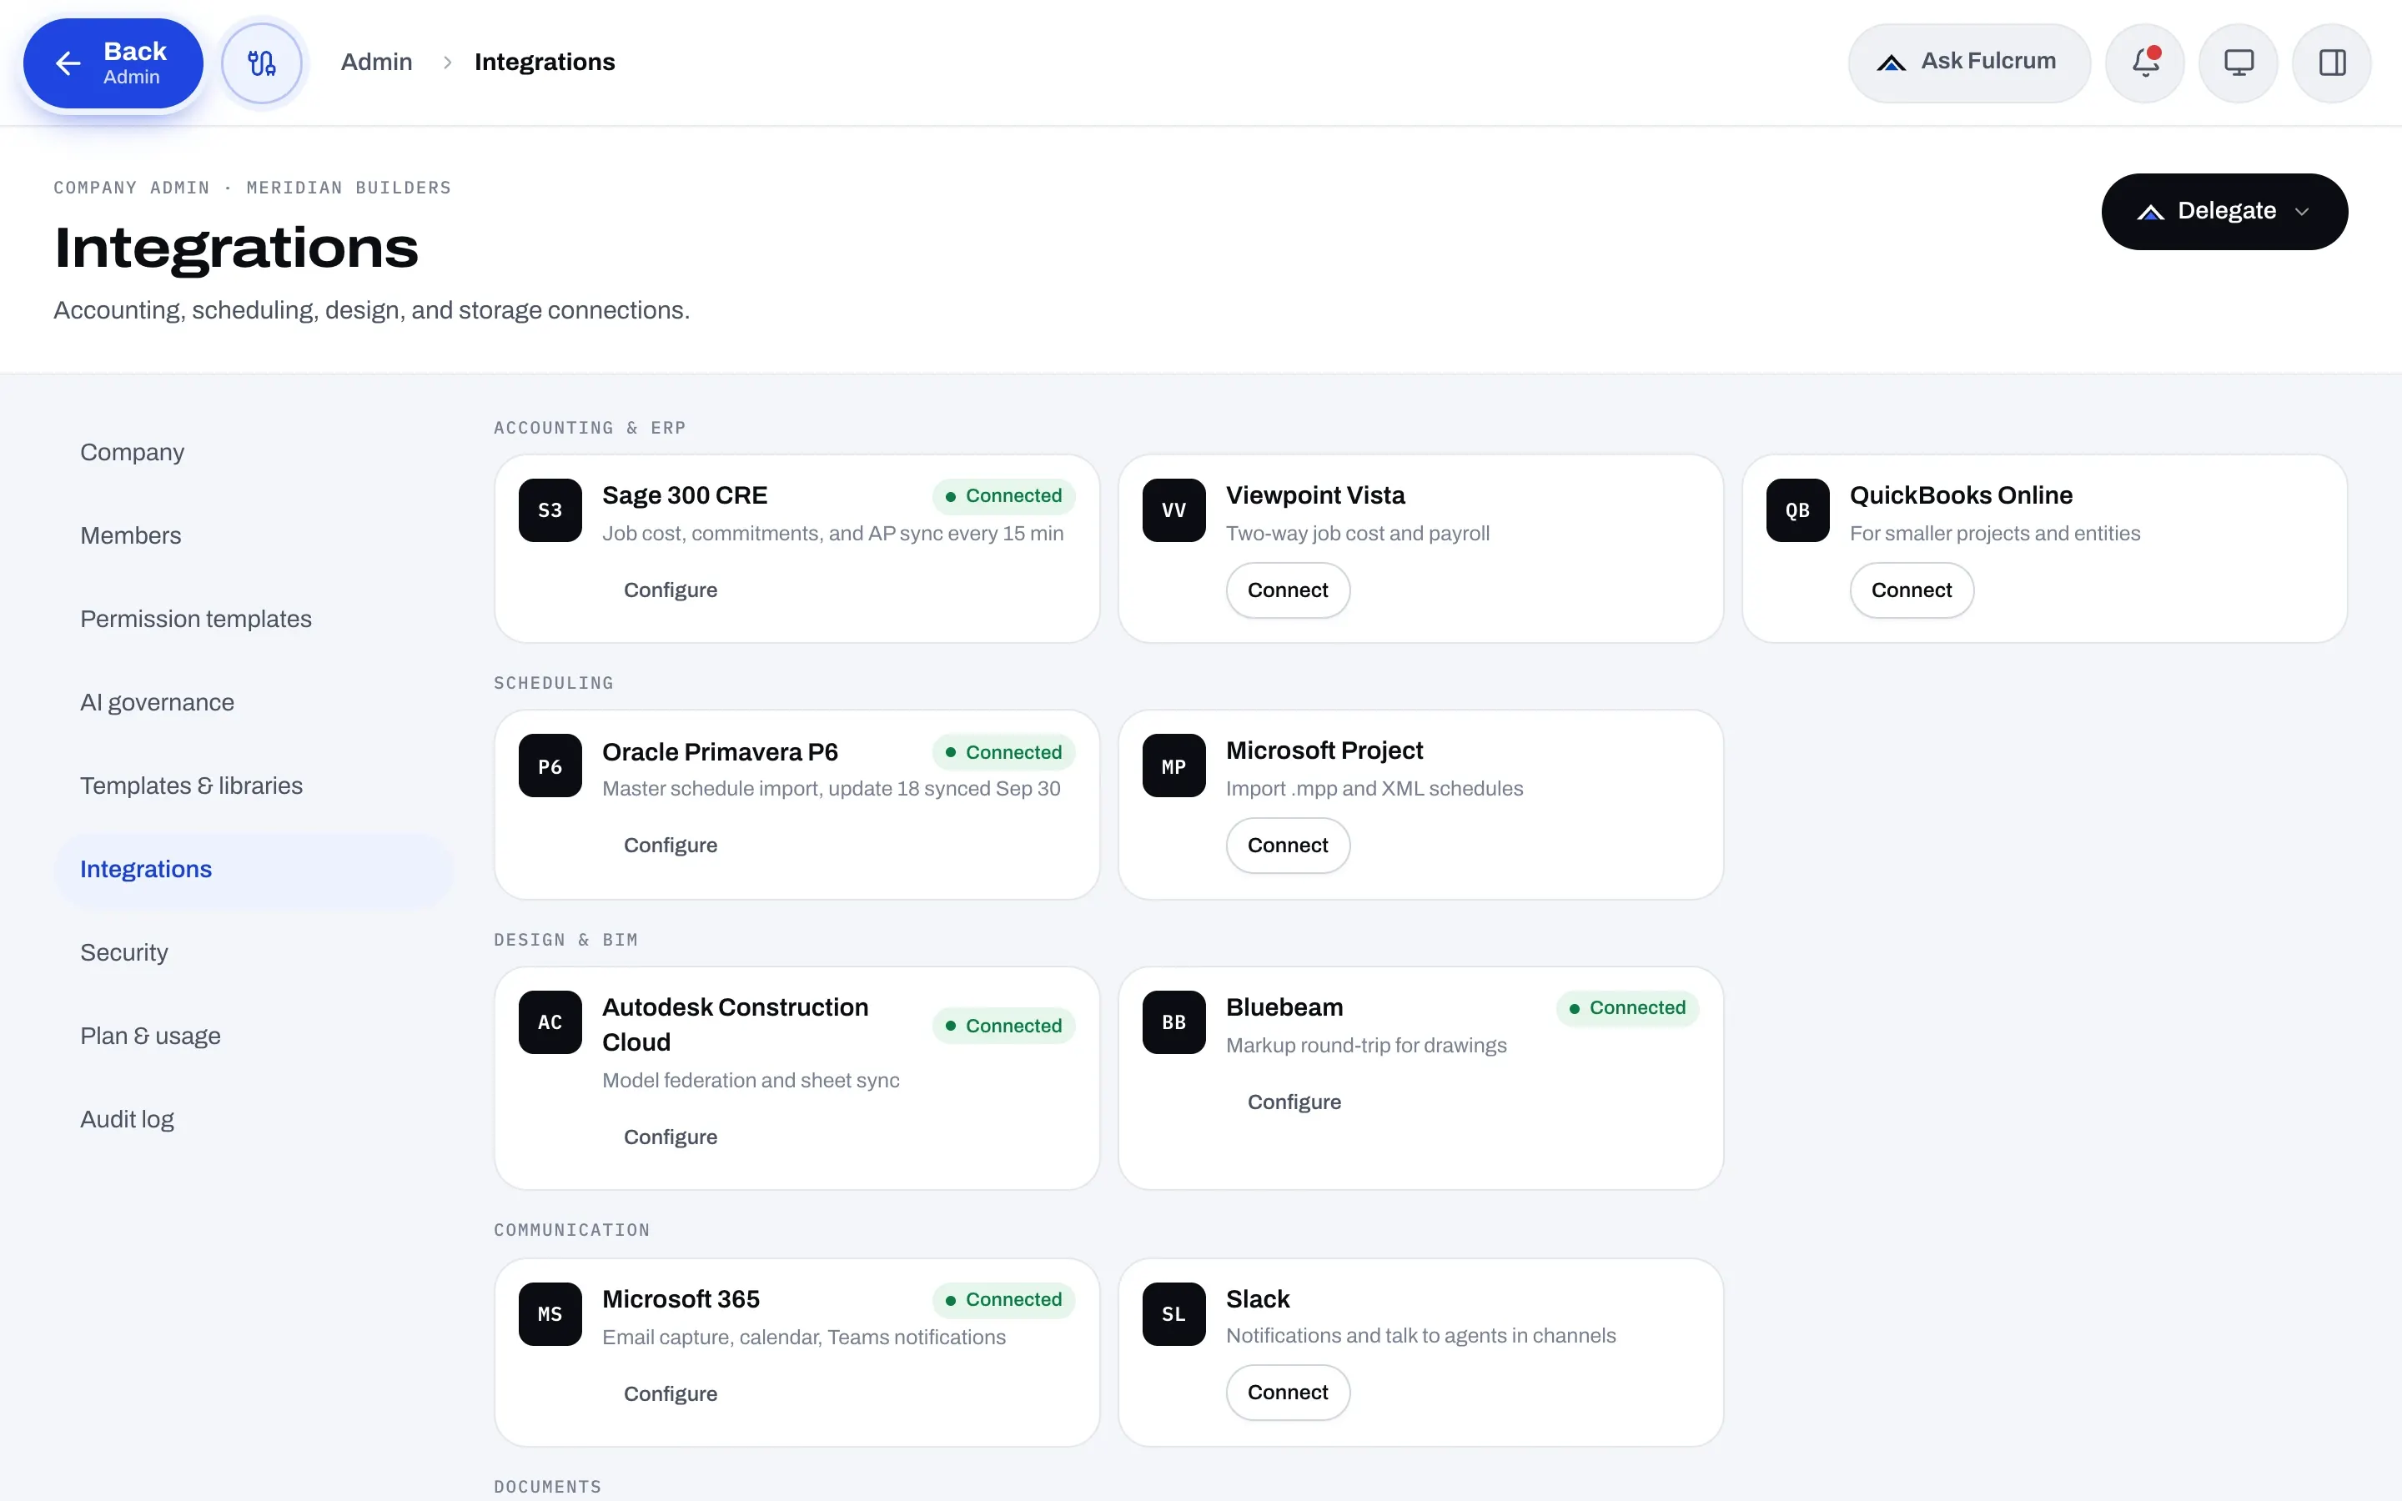Connect Viewpoint Vista
Screen dimensions: 2402x1501
pyautogui.click(x=1288, y=590)
